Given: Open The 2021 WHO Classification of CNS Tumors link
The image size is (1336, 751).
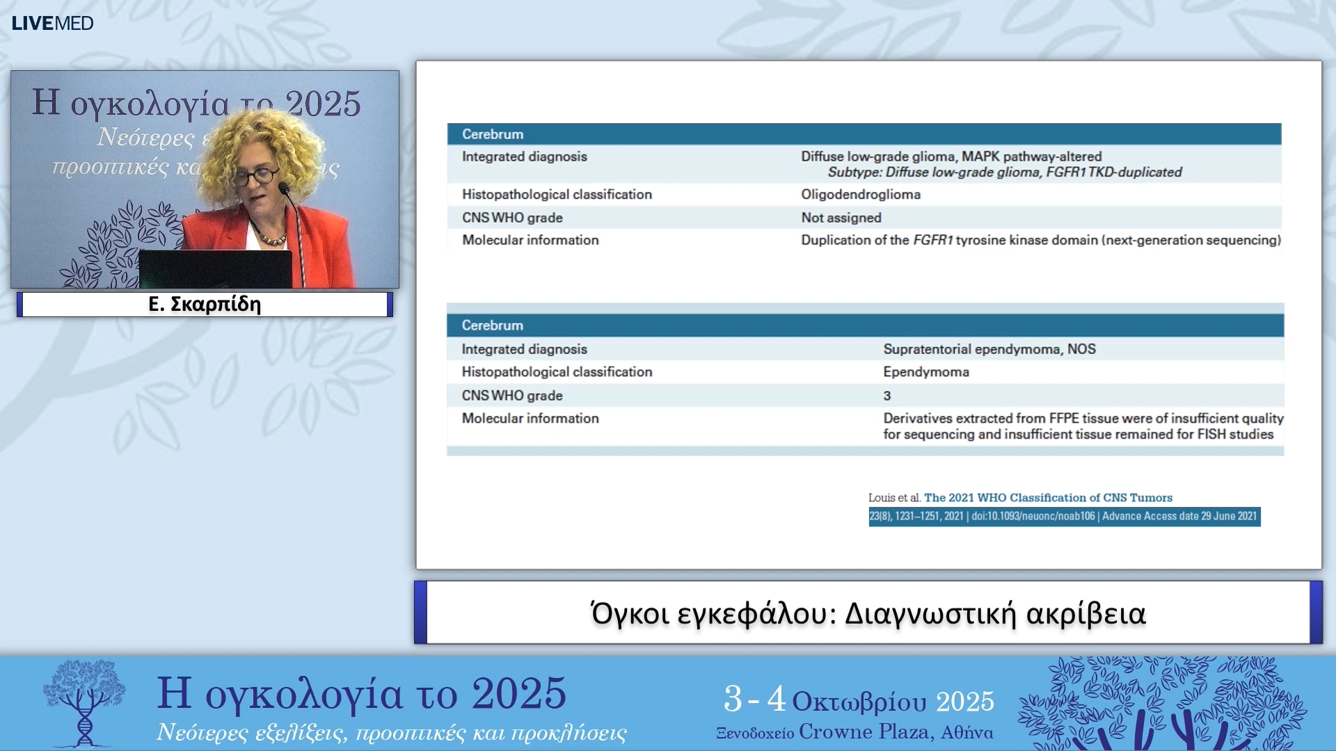Looking at the screenshot, I should pos(1047,498).
